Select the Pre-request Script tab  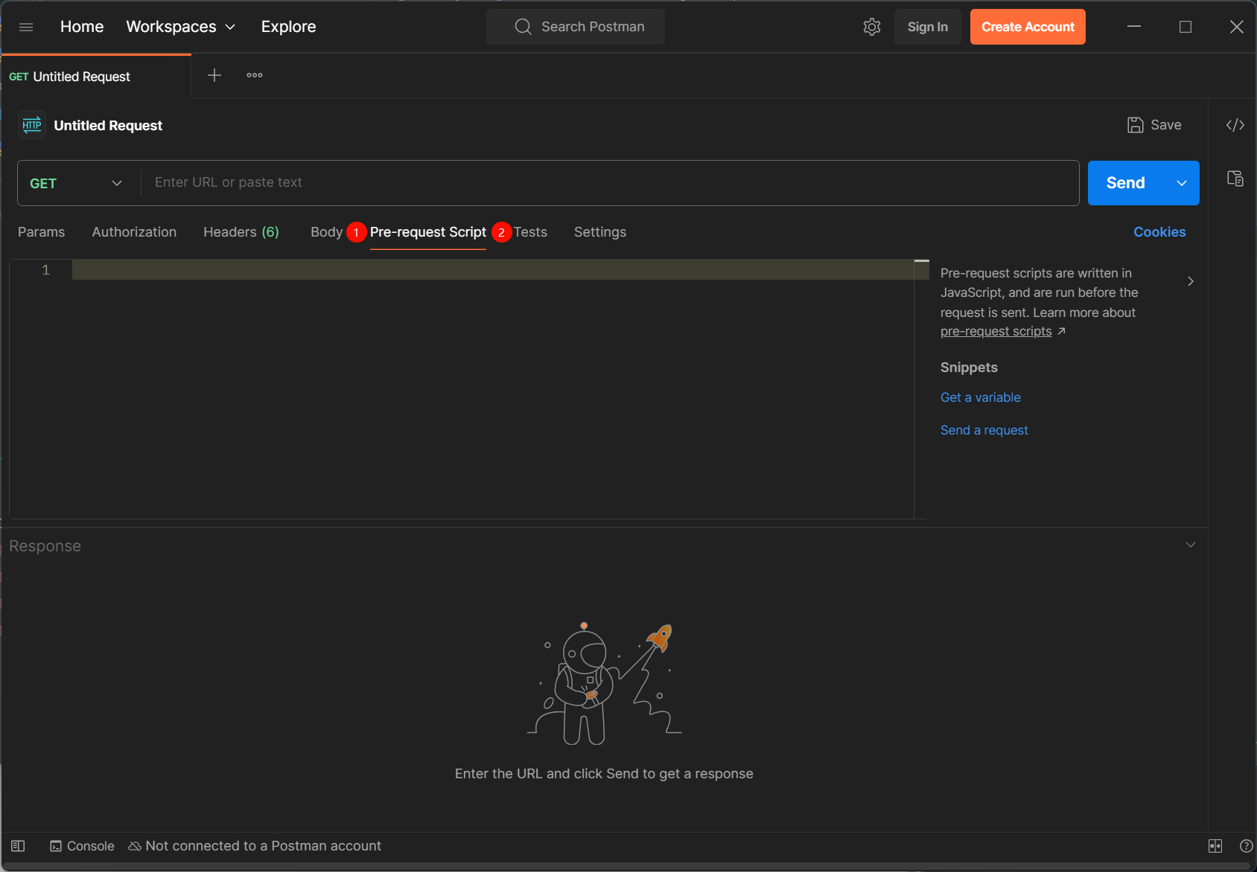coord(428,232)
